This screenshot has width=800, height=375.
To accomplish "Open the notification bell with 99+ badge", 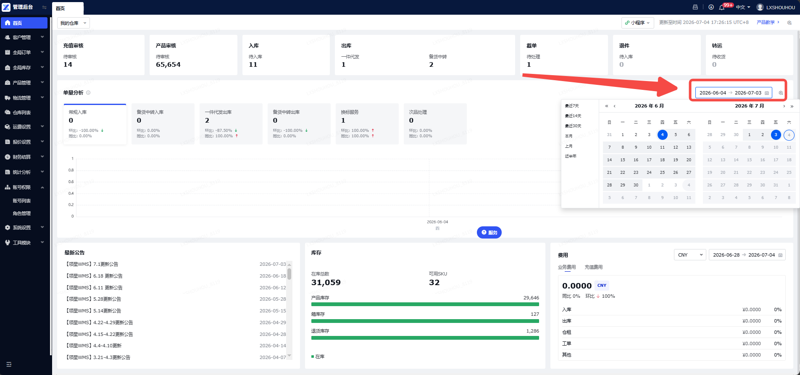I will pyautogui.click(x=722, y=7).
